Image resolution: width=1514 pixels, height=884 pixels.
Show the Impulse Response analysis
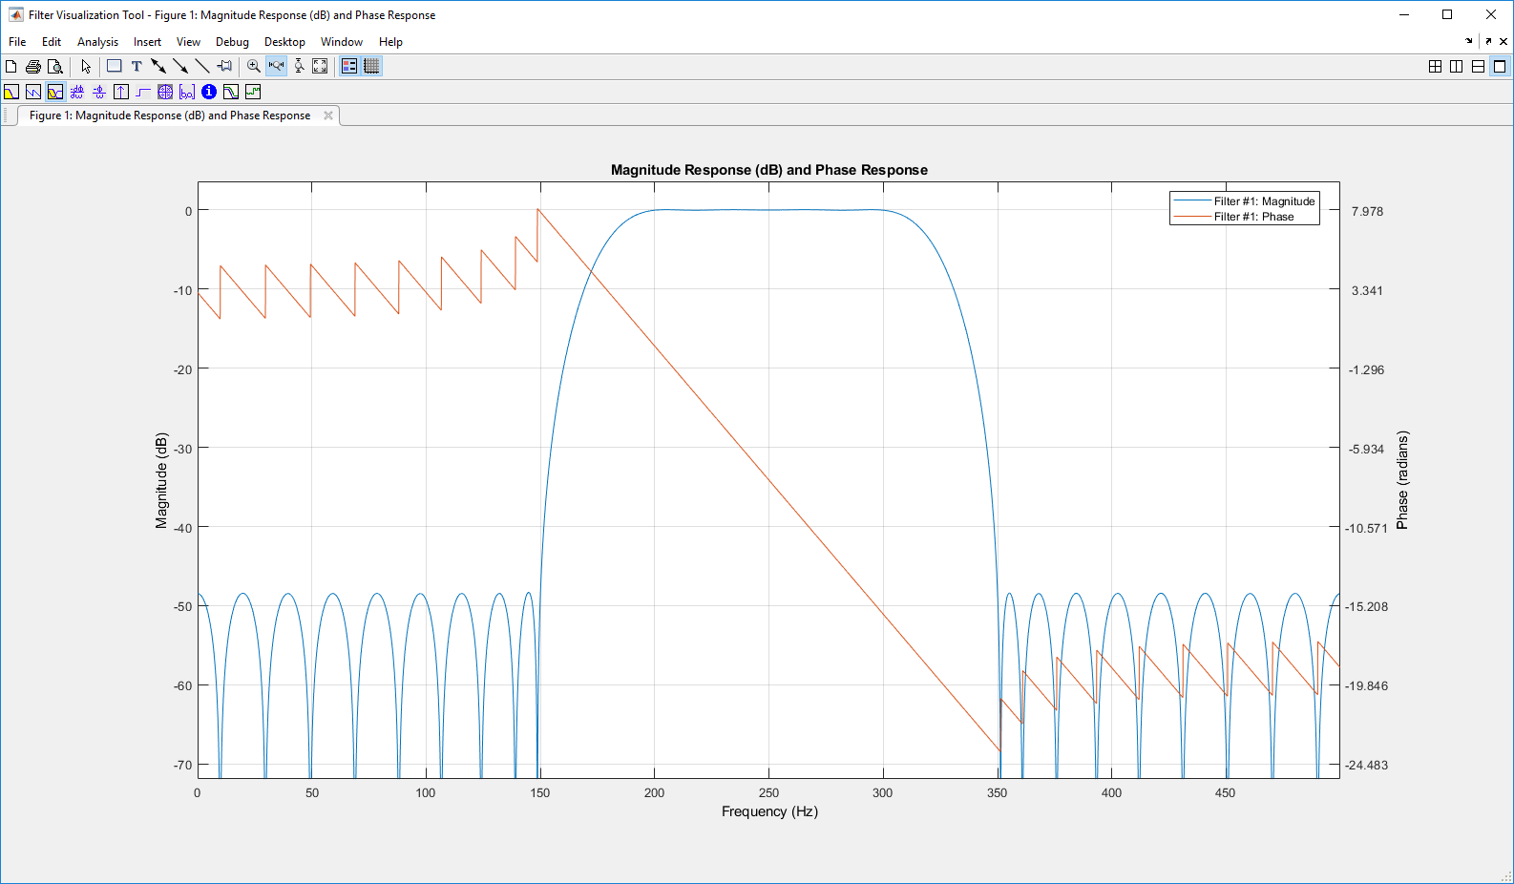pyautogui.click(x=121, y=92)
